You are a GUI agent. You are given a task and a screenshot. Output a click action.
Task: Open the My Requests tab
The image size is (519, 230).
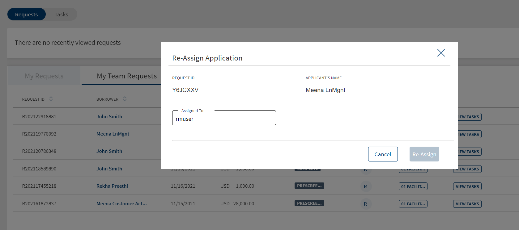pos(44,76)
